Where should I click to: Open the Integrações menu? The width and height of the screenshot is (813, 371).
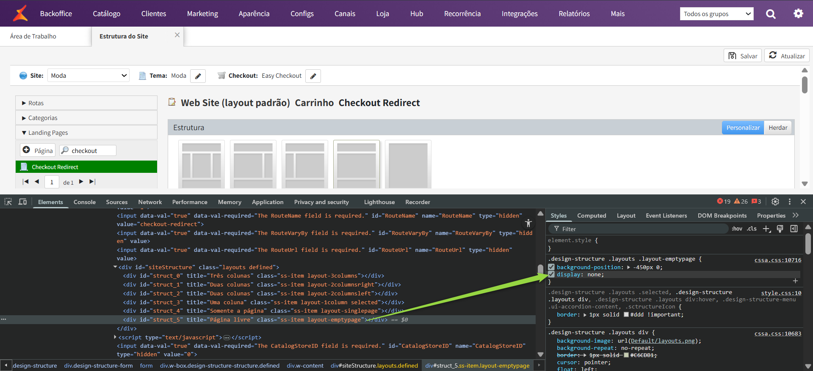(x=520, y=14)
